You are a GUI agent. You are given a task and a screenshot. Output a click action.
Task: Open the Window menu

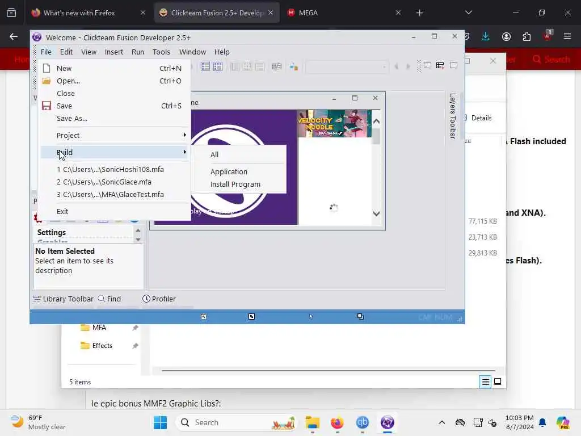192,52
